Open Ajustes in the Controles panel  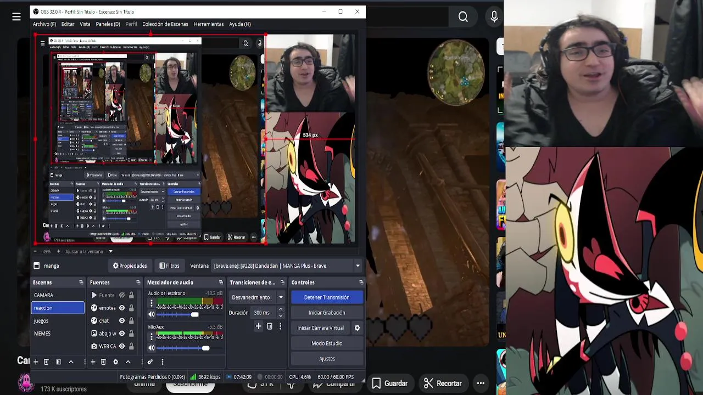pyautogui.click(x=327, y=359)
